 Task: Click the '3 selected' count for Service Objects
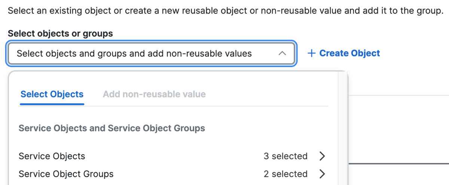(x=285, y=156)
